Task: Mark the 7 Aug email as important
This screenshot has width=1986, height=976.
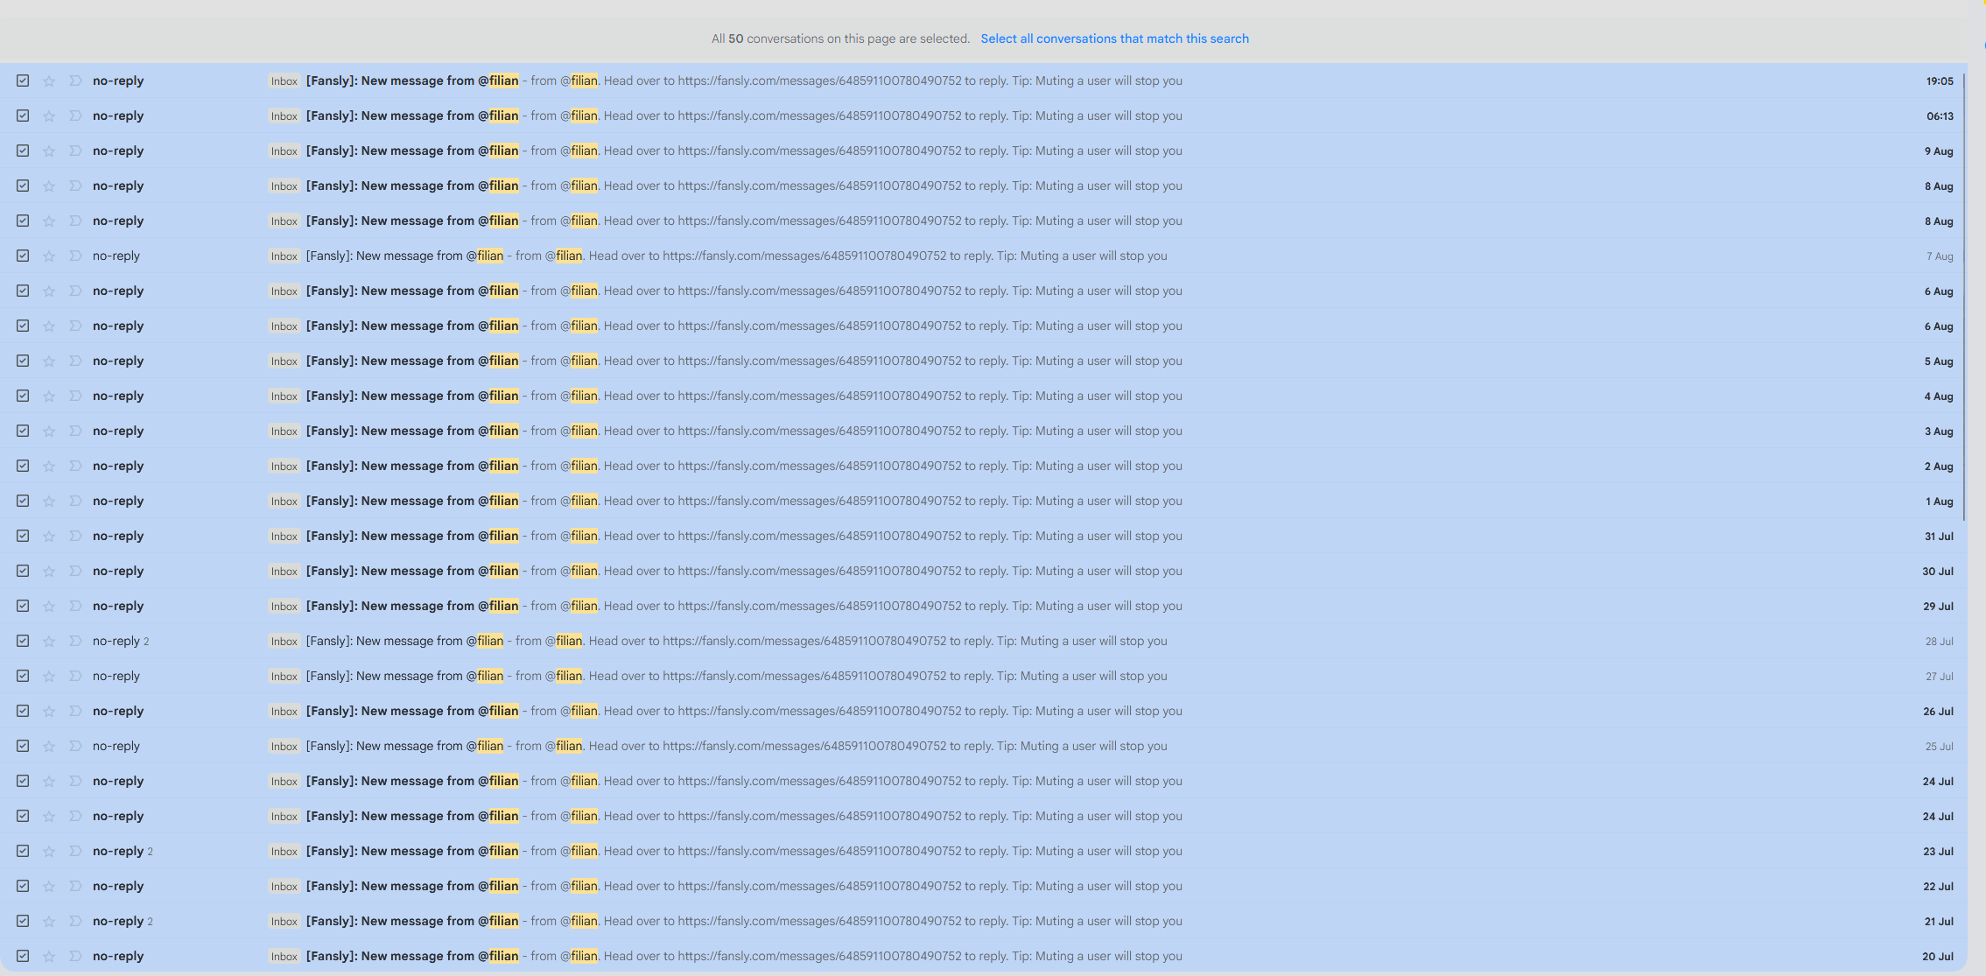Action: (75, 256)
